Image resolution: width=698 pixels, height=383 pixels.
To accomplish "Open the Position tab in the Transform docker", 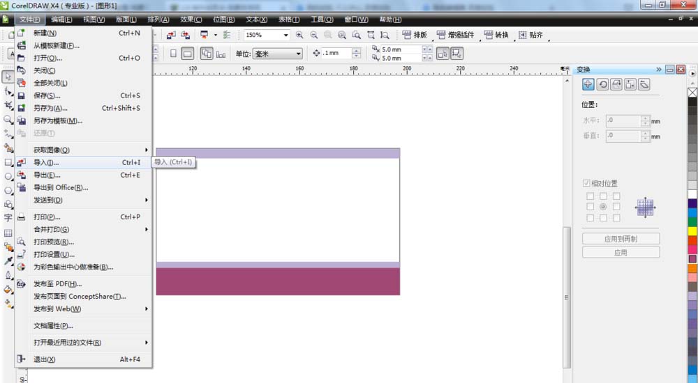I will (588, 84).
